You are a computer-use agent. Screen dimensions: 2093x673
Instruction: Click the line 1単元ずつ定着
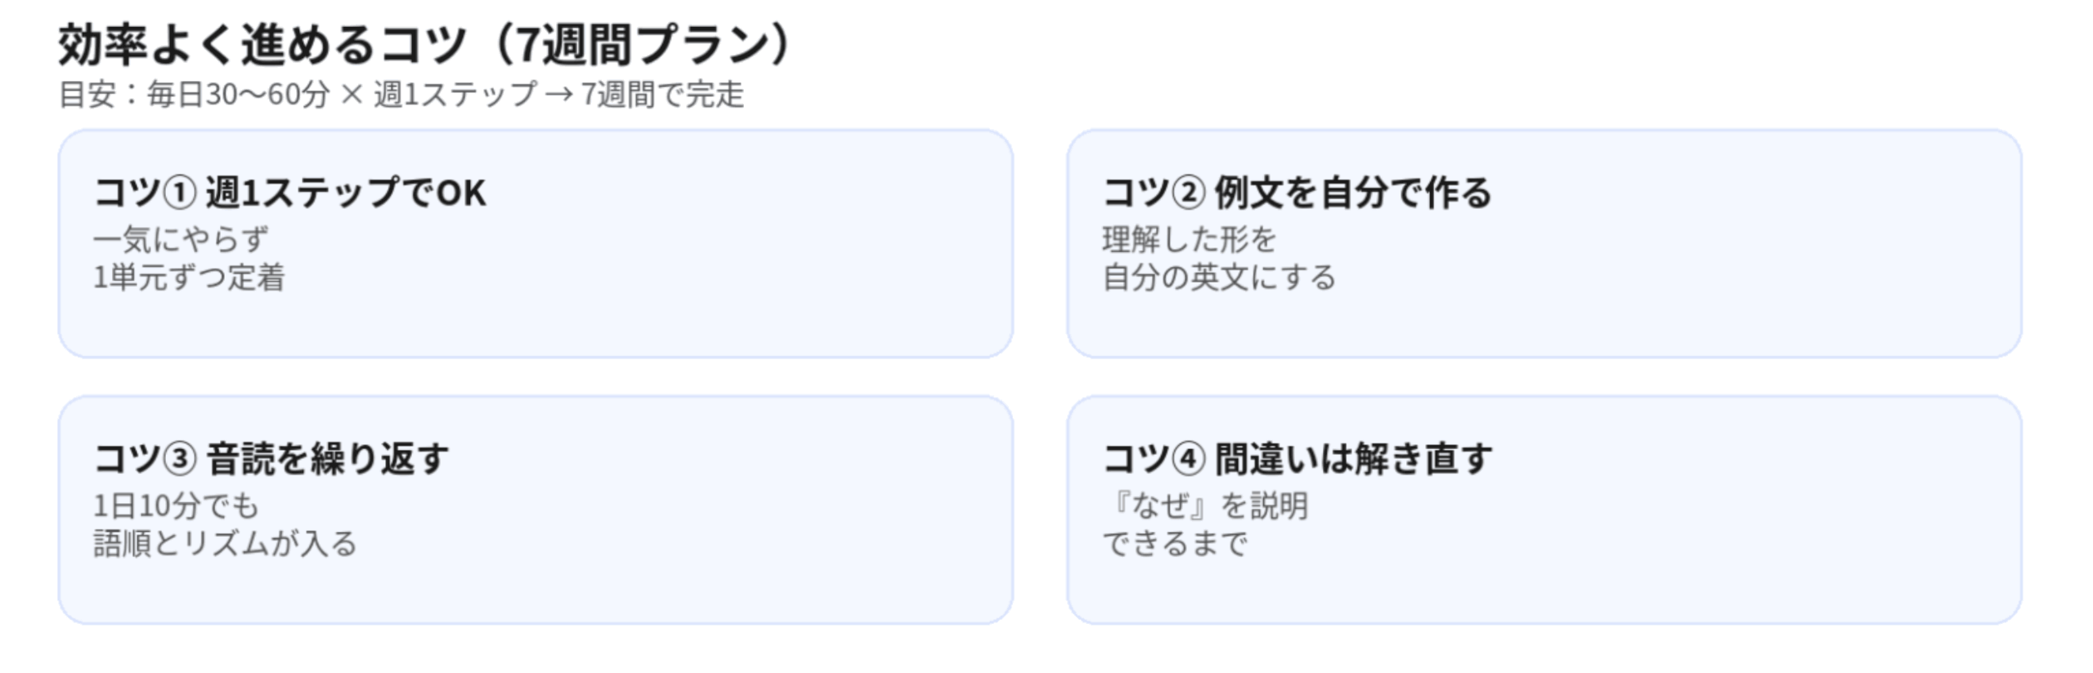coord(189,278)
